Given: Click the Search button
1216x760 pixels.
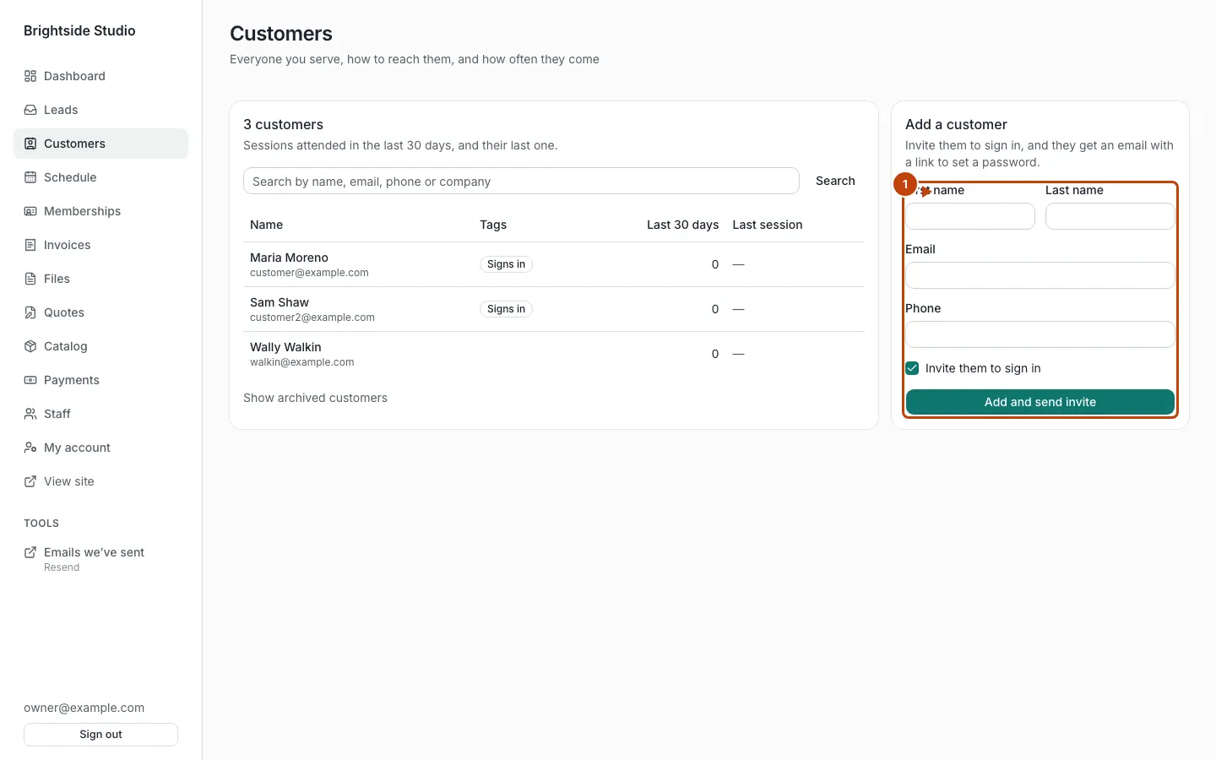Looking at the screenshot, I should [835, 181].
